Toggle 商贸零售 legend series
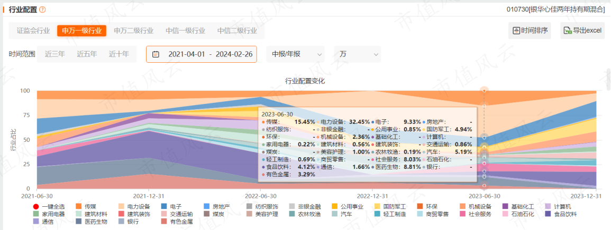Image resolution: width=611 pixels, height=230 pixels. point(433,214)
